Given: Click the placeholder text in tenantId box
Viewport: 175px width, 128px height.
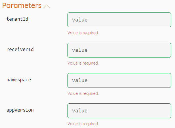Looking at the screenshot, I should [80, 20].
